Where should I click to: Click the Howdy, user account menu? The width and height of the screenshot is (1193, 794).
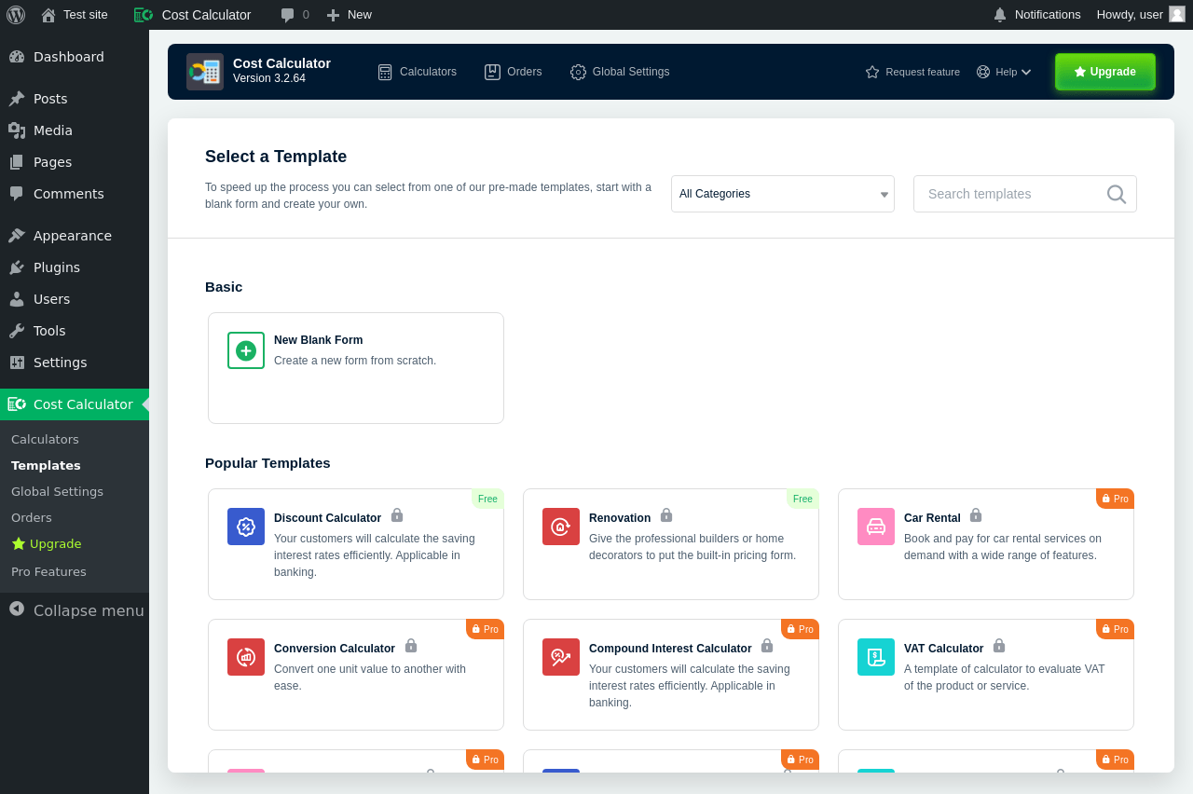pos(1141,15)
